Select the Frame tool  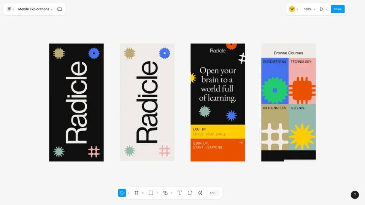coord(136,193)
